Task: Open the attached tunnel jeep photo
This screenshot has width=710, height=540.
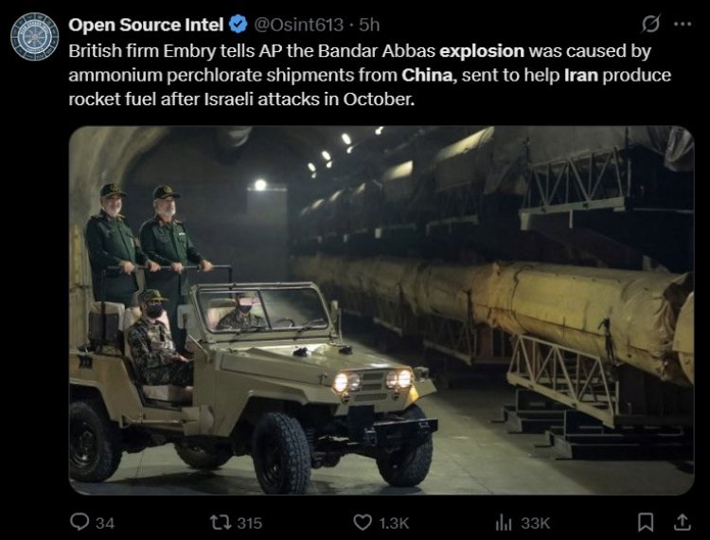Action: (x=382, y=311)
